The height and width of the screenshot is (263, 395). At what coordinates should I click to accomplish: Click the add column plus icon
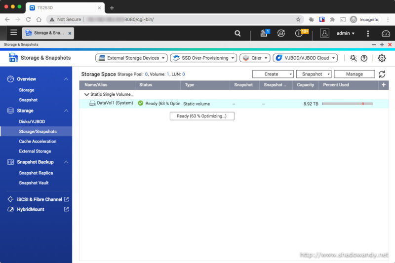384,85
